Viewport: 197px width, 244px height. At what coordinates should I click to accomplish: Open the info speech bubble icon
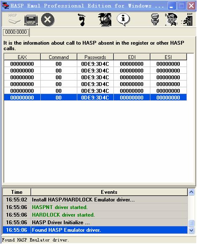coord(123,20)
